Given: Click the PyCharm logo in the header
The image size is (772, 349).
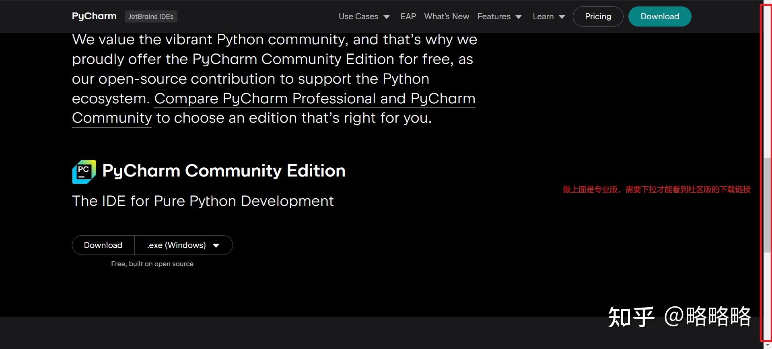Looking at the screenshot, I should pyautogui.click(x=94, y=16).
